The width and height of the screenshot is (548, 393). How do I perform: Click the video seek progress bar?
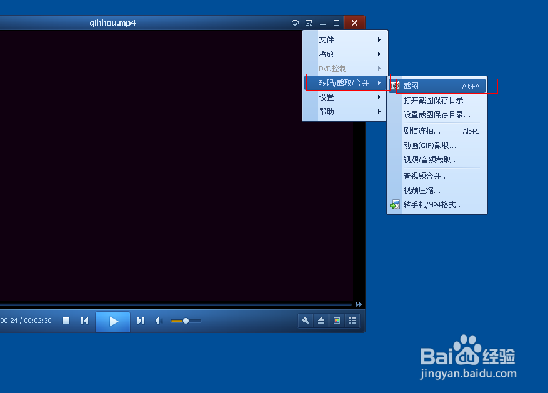(x=176, y=305)
